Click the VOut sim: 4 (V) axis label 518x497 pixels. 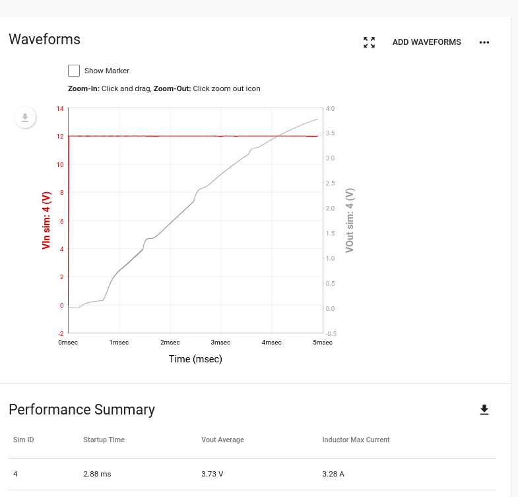point(350,220)
